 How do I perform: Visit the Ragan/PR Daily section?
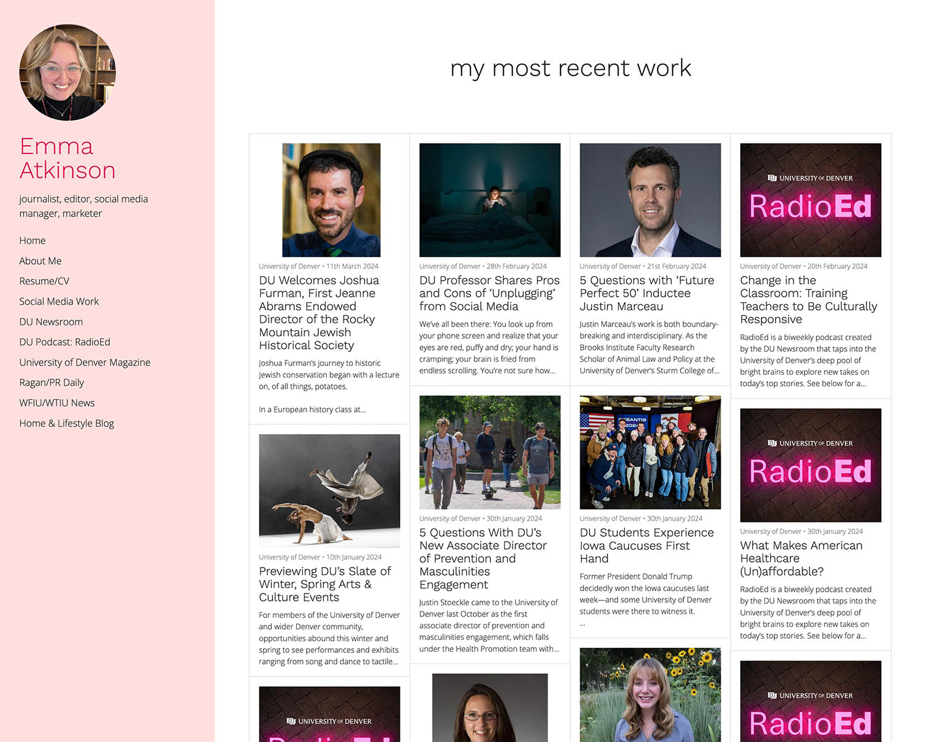coord(49,382)
